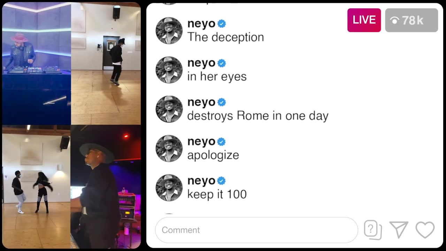
Task: Tap the Comment input field
Action: [x=256, y=230]
